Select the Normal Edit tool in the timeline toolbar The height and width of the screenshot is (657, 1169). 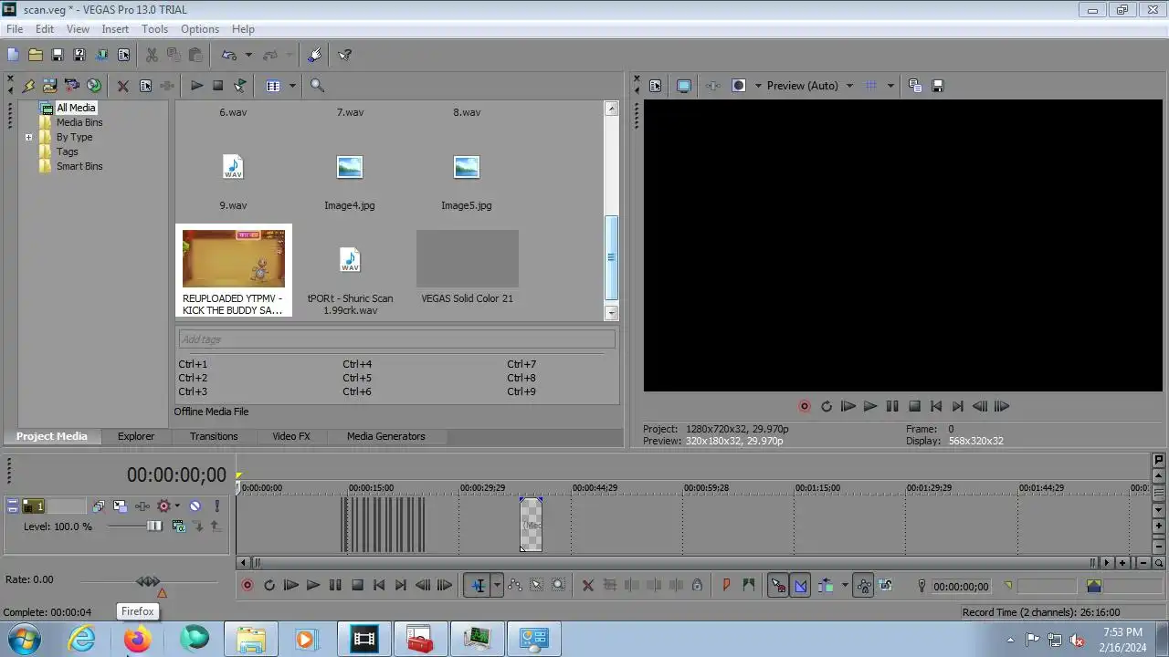point(478,586)
